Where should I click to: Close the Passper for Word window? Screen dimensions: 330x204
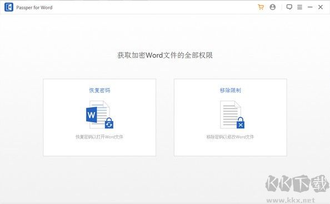tap(321, 7)
